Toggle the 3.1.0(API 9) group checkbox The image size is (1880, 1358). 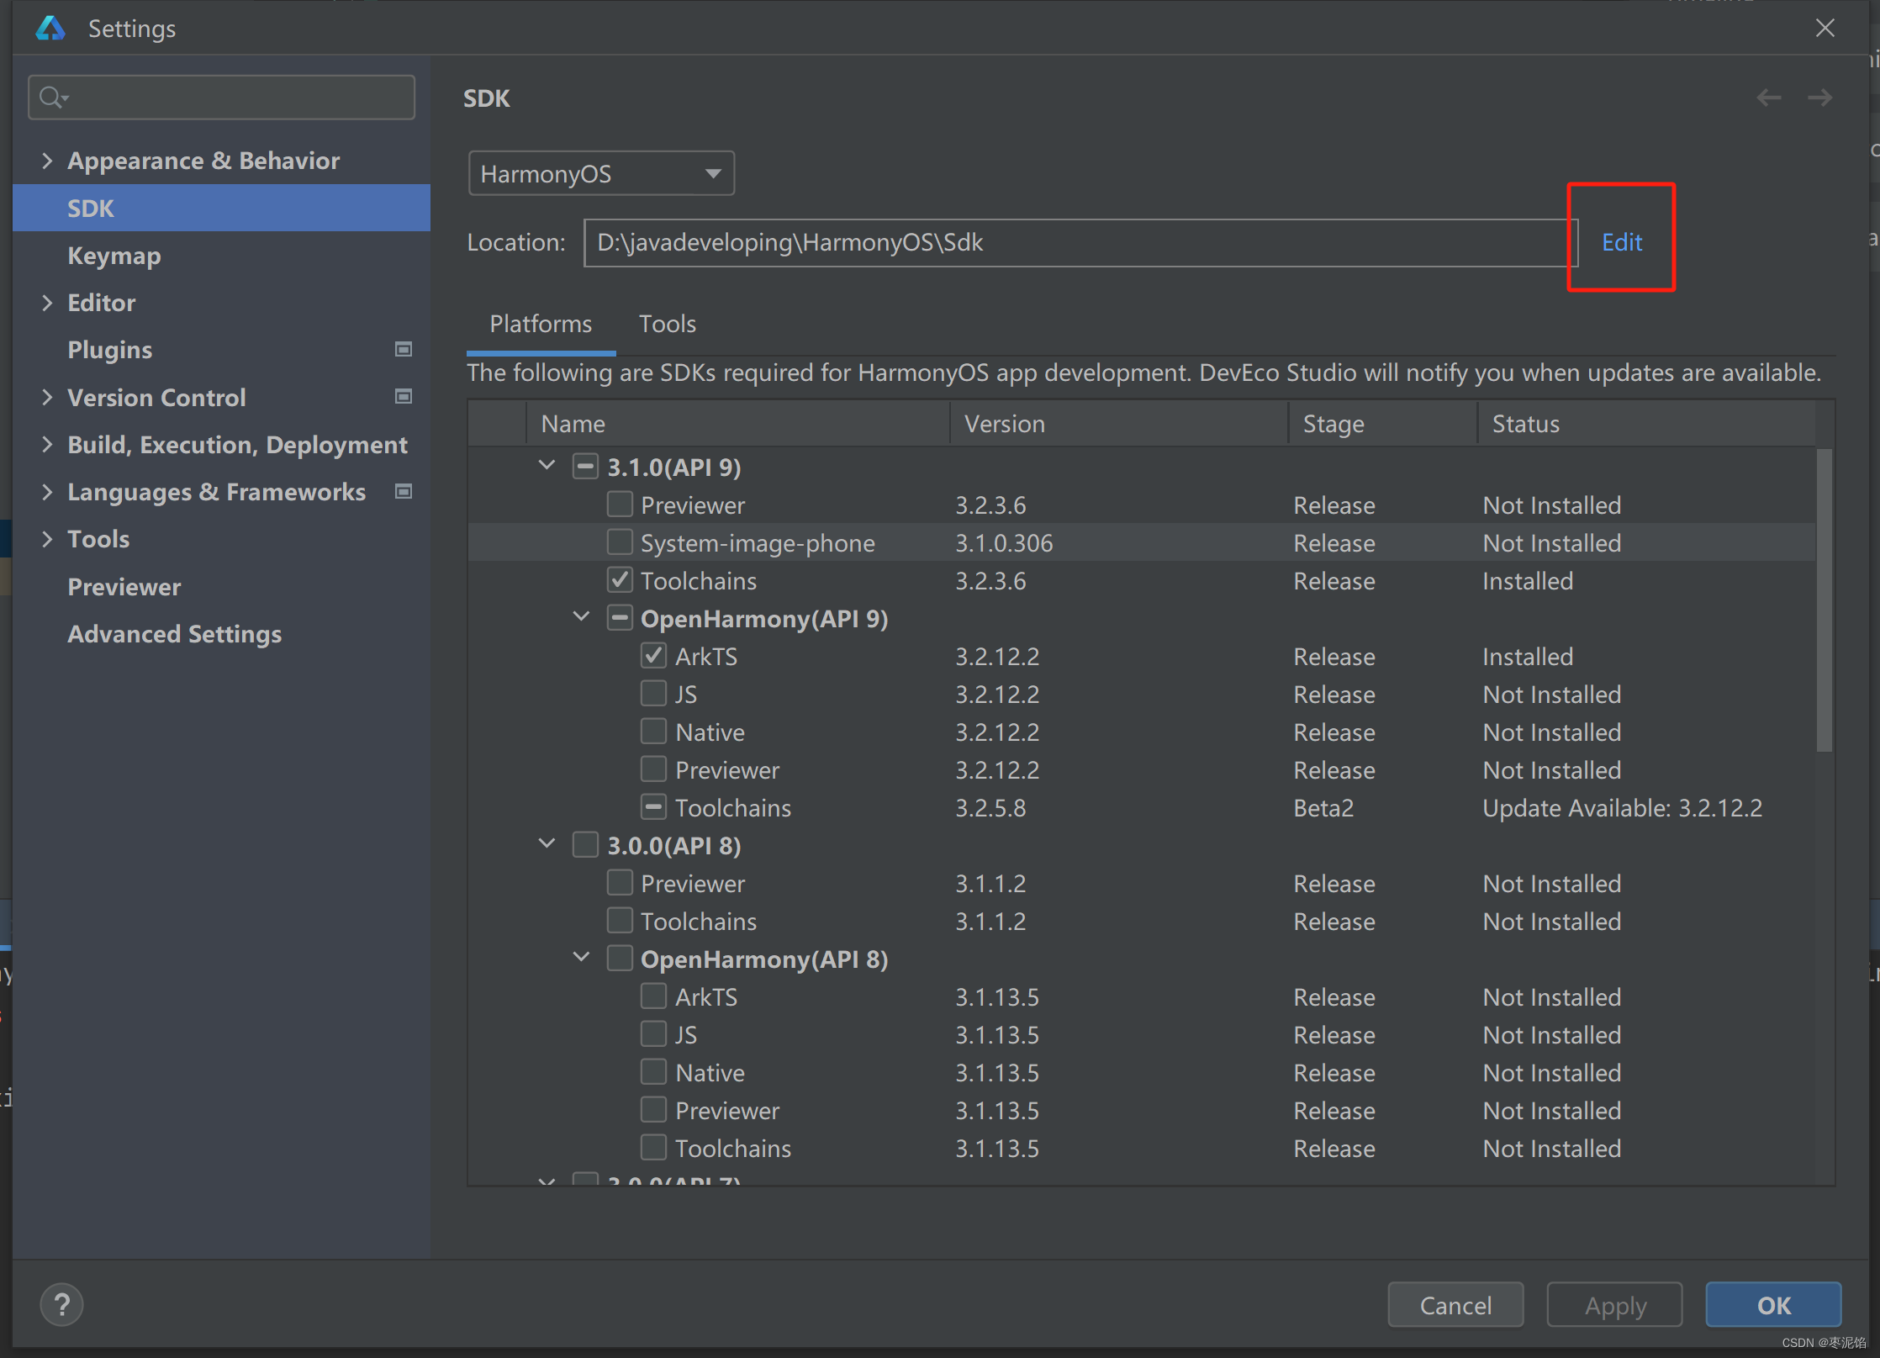coord(585,466)
